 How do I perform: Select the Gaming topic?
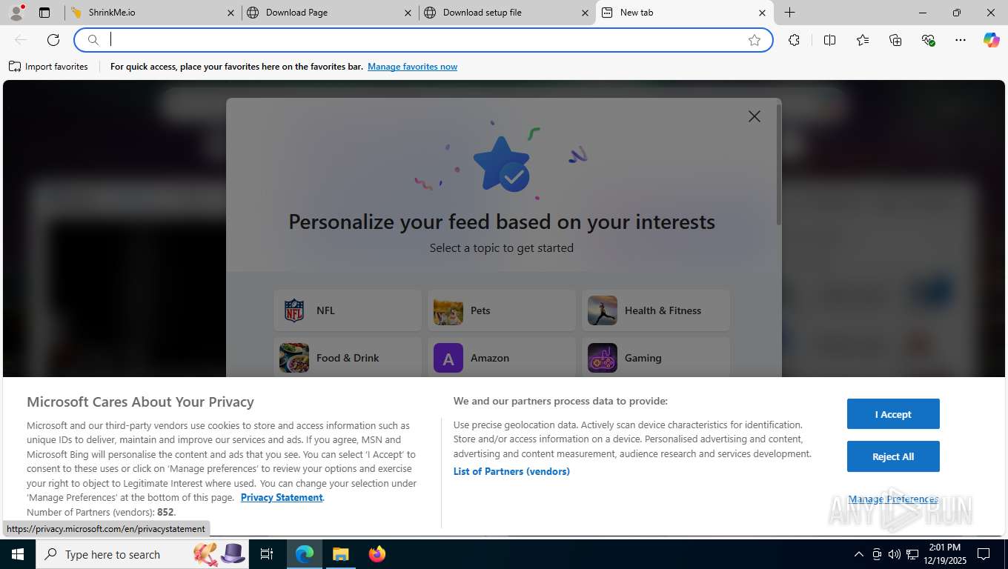tap(656, 358)
